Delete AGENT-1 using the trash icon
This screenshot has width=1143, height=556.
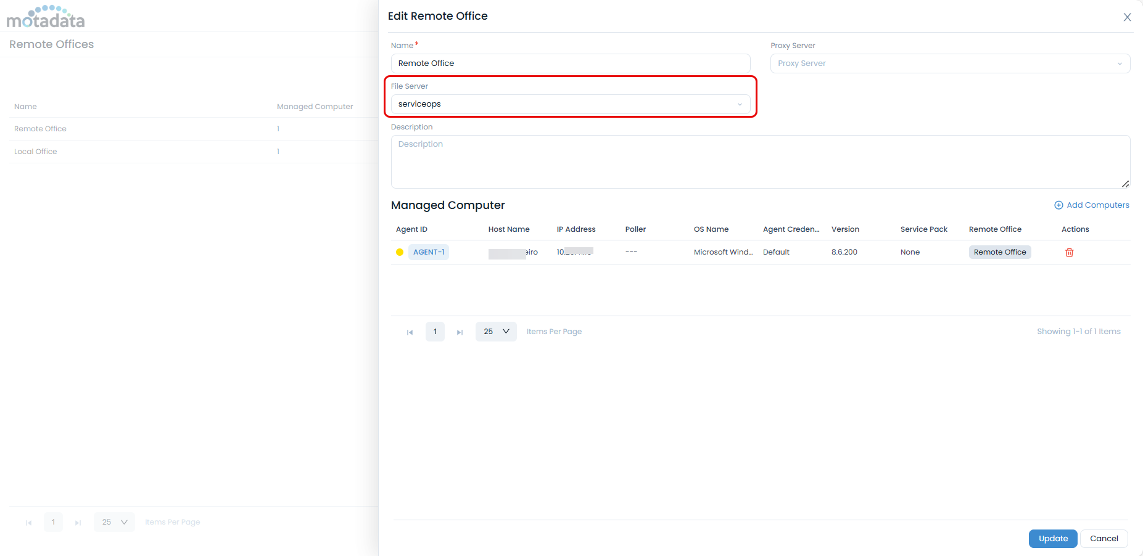1069,252
